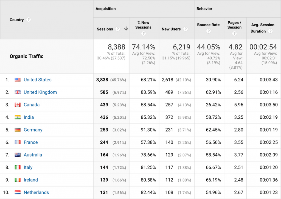This screenshot has height=199, width=281.
Task: Open the Italy country link
Action: tap(28, 167)
